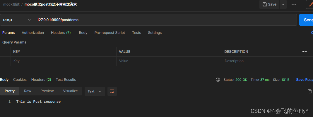Open the three-dots menu next to Save
The image size is (313, 117).
294,4
